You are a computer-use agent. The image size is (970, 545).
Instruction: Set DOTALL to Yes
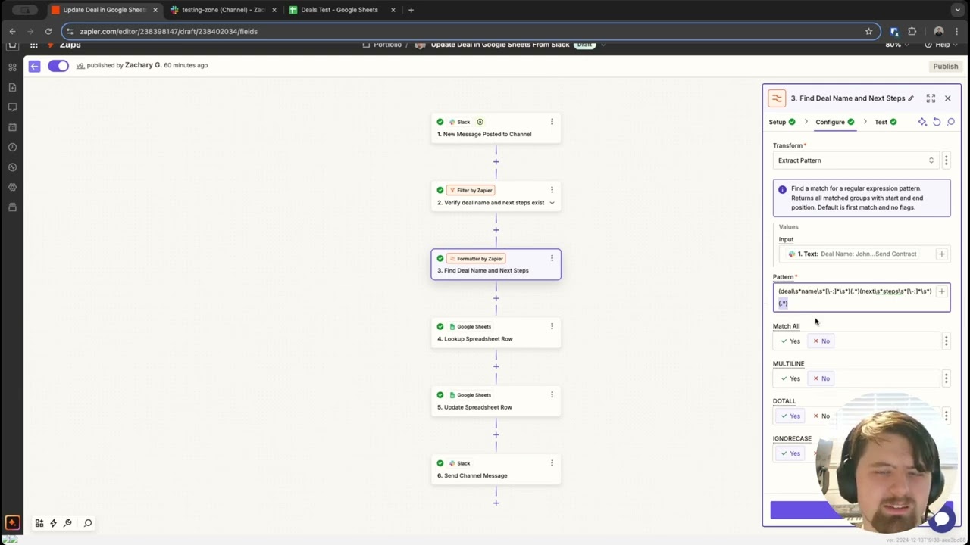[790, 416]
